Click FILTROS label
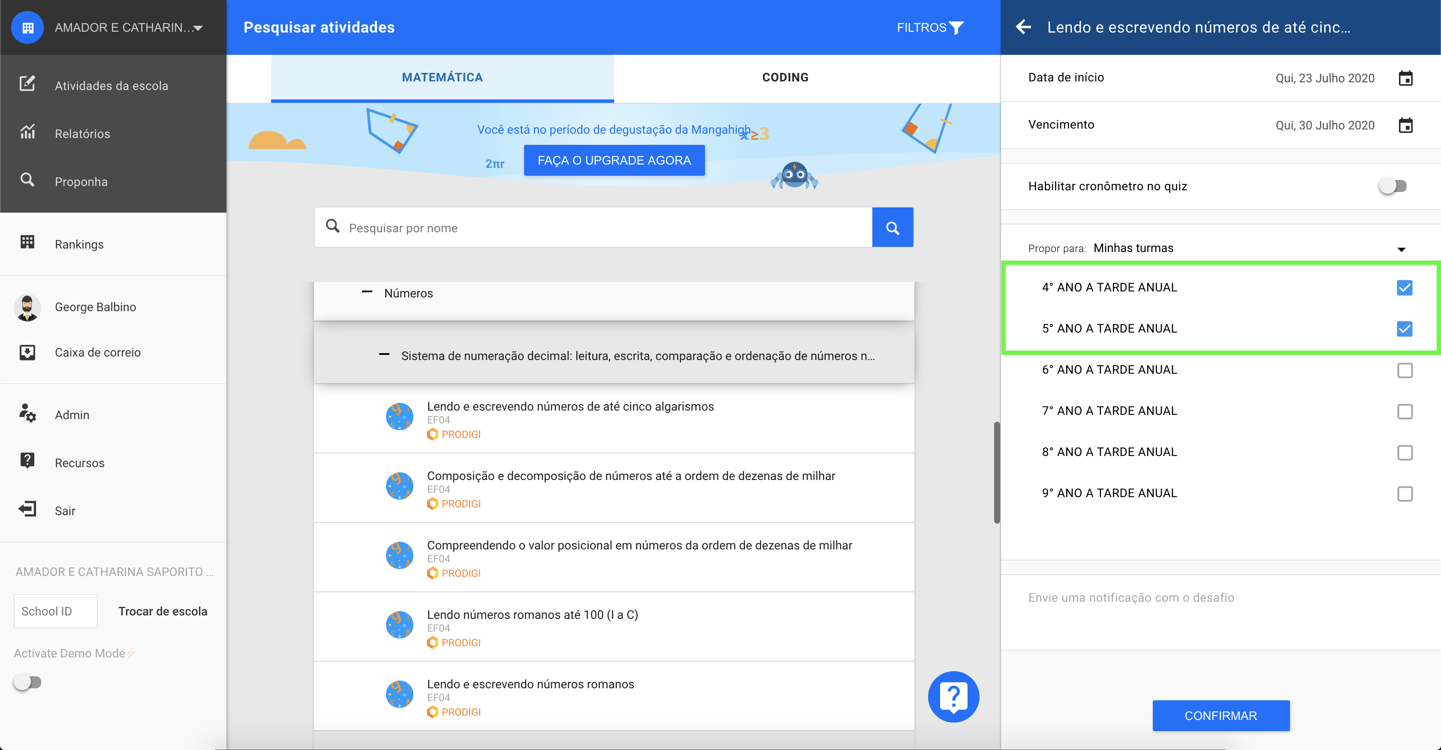Image resolution: width=1441 pixels, height=750 pixels. tap(921, 27)
